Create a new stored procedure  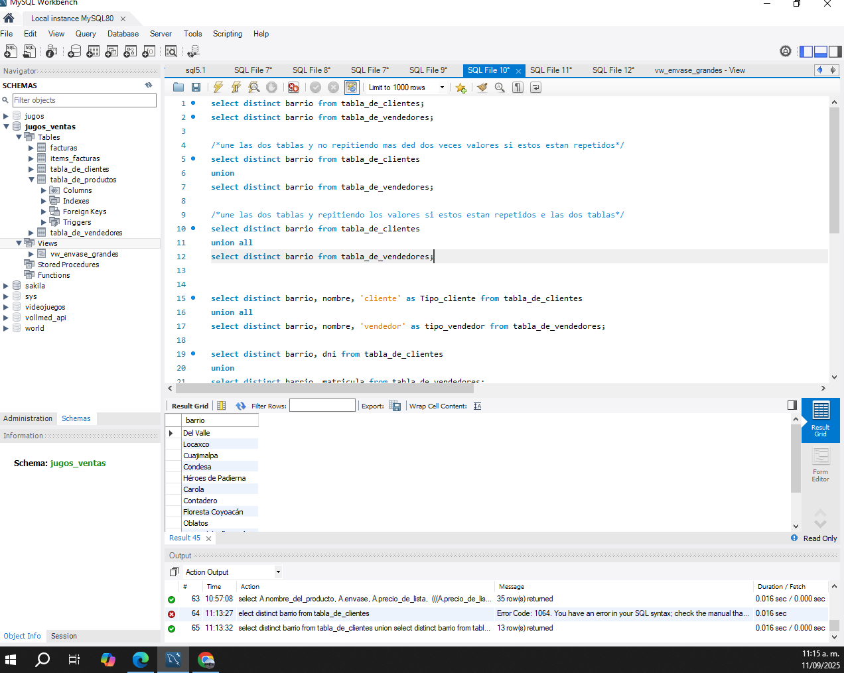[131, 51]
